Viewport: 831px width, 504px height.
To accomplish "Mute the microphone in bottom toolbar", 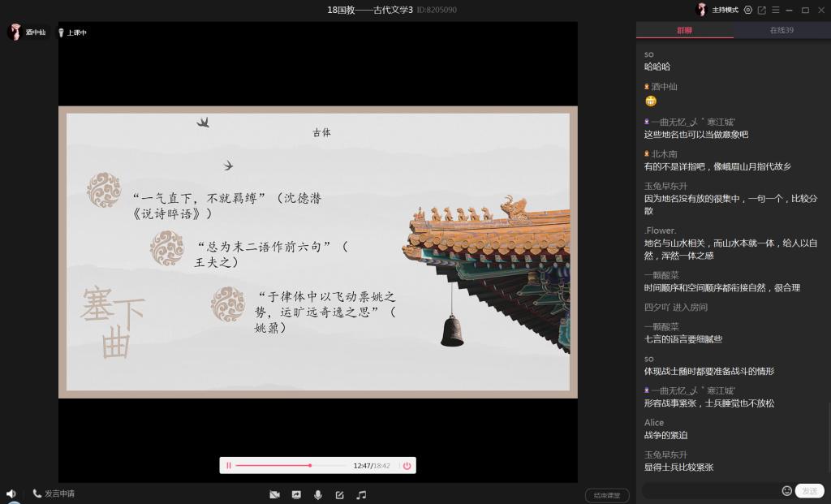I will (318, 494).
